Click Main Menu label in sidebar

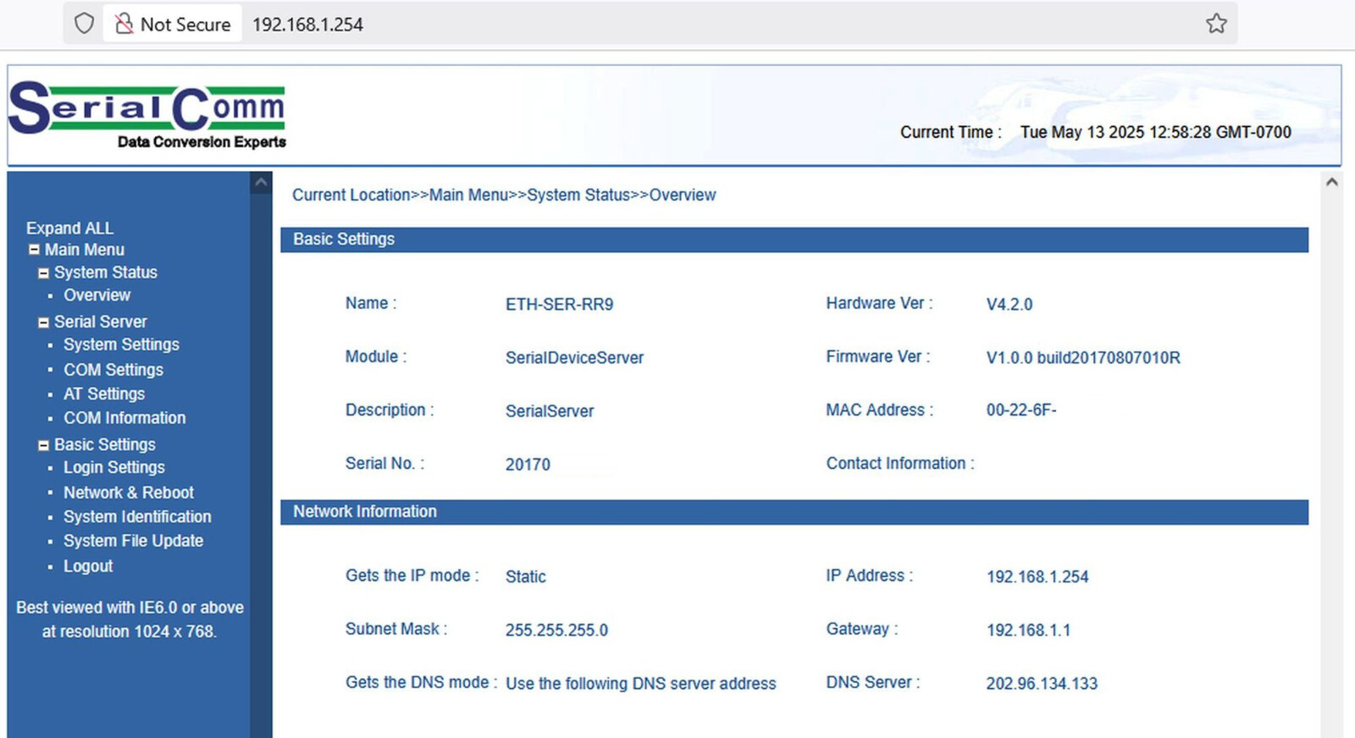85,250
